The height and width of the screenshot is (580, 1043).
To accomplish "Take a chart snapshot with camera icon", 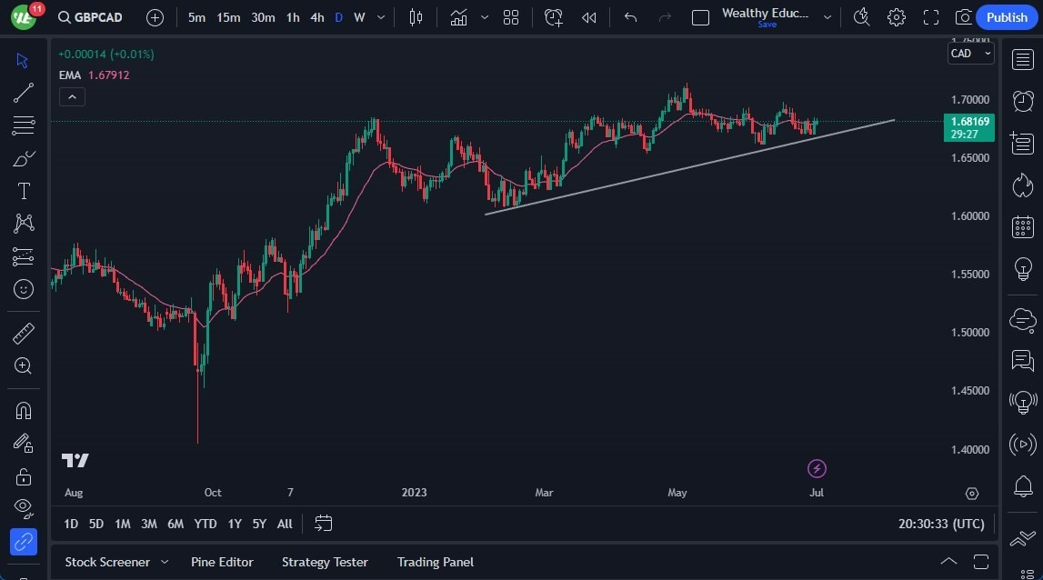I will pyautogui.click(x=964, y=17).
